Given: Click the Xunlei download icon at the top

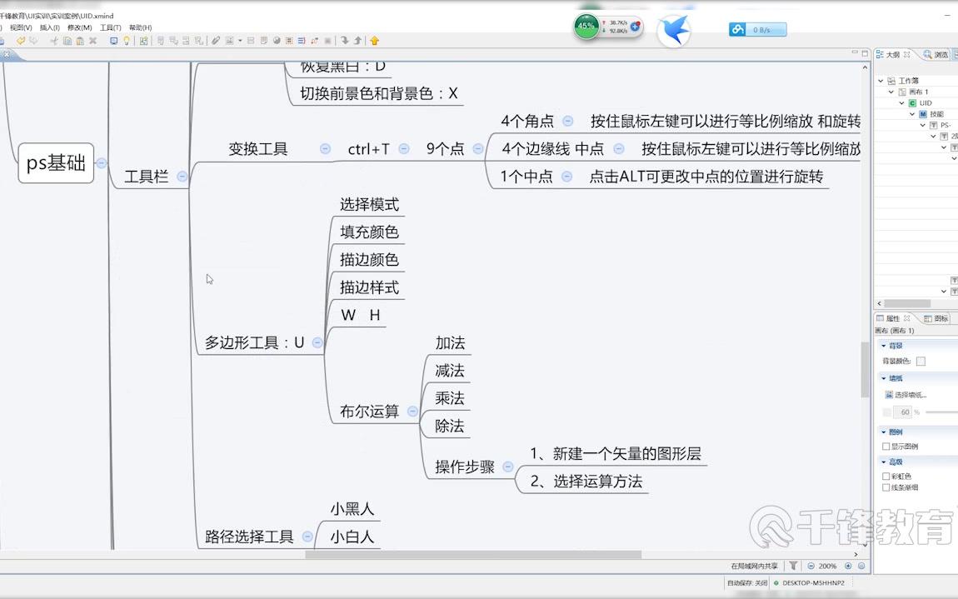Looking at the screenshot, I should click(x=675, y=27).
